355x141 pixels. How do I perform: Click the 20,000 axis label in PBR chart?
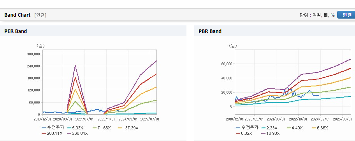227,92
